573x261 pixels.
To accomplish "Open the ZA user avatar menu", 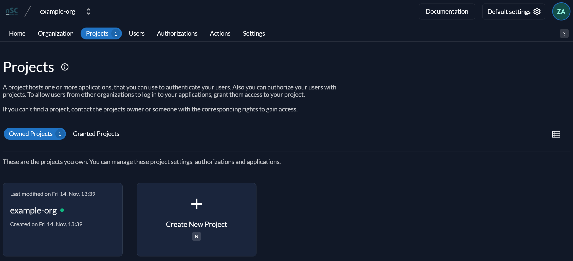I will tap(561, 11).
